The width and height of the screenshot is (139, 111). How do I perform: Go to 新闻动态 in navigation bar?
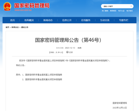point(48,20)
